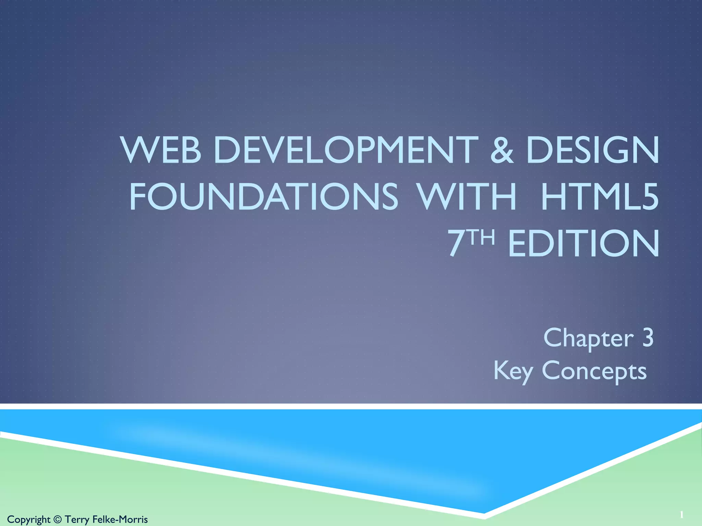Click the numeral 7 before EDITION

click(457, 243)
